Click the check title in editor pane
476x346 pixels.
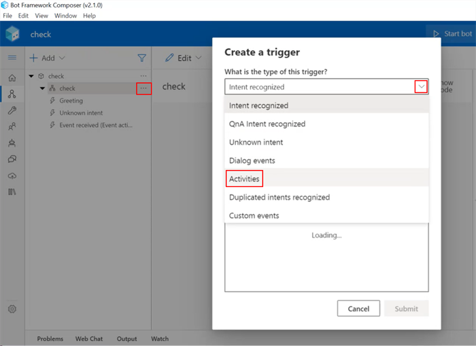[x=173, y=86]
